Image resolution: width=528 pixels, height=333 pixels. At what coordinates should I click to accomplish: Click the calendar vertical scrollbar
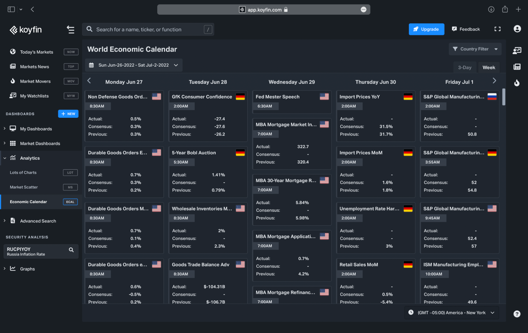coord(504,97)
